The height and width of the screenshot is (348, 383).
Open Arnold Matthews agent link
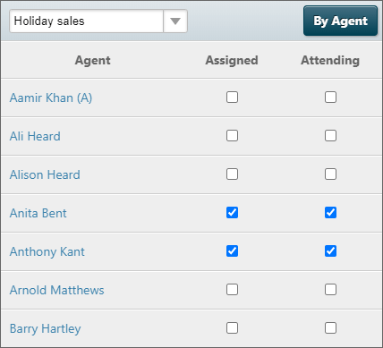point(56,290)
